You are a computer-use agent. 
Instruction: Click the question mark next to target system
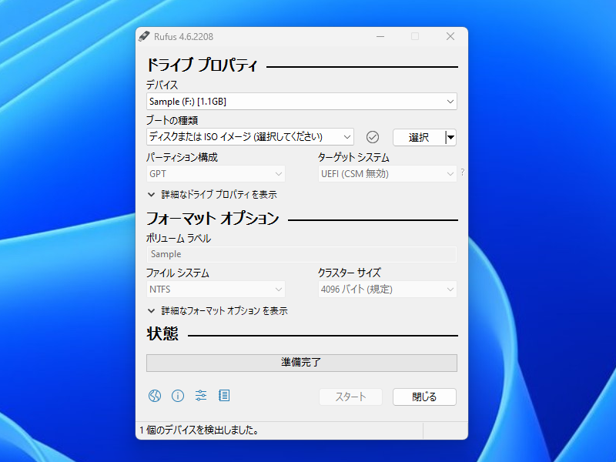click(x=460, y=173)
